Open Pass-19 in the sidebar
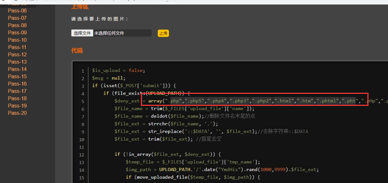 point(17,105)
